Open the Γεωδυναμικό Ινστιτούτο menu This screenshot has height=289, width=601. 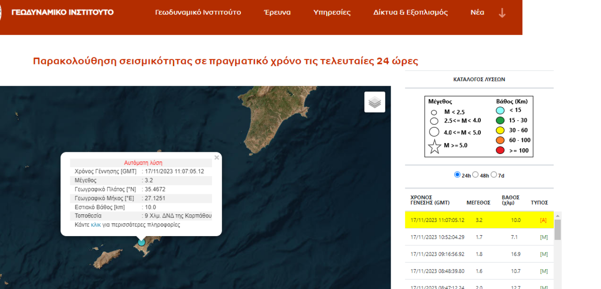click(198, 12)
